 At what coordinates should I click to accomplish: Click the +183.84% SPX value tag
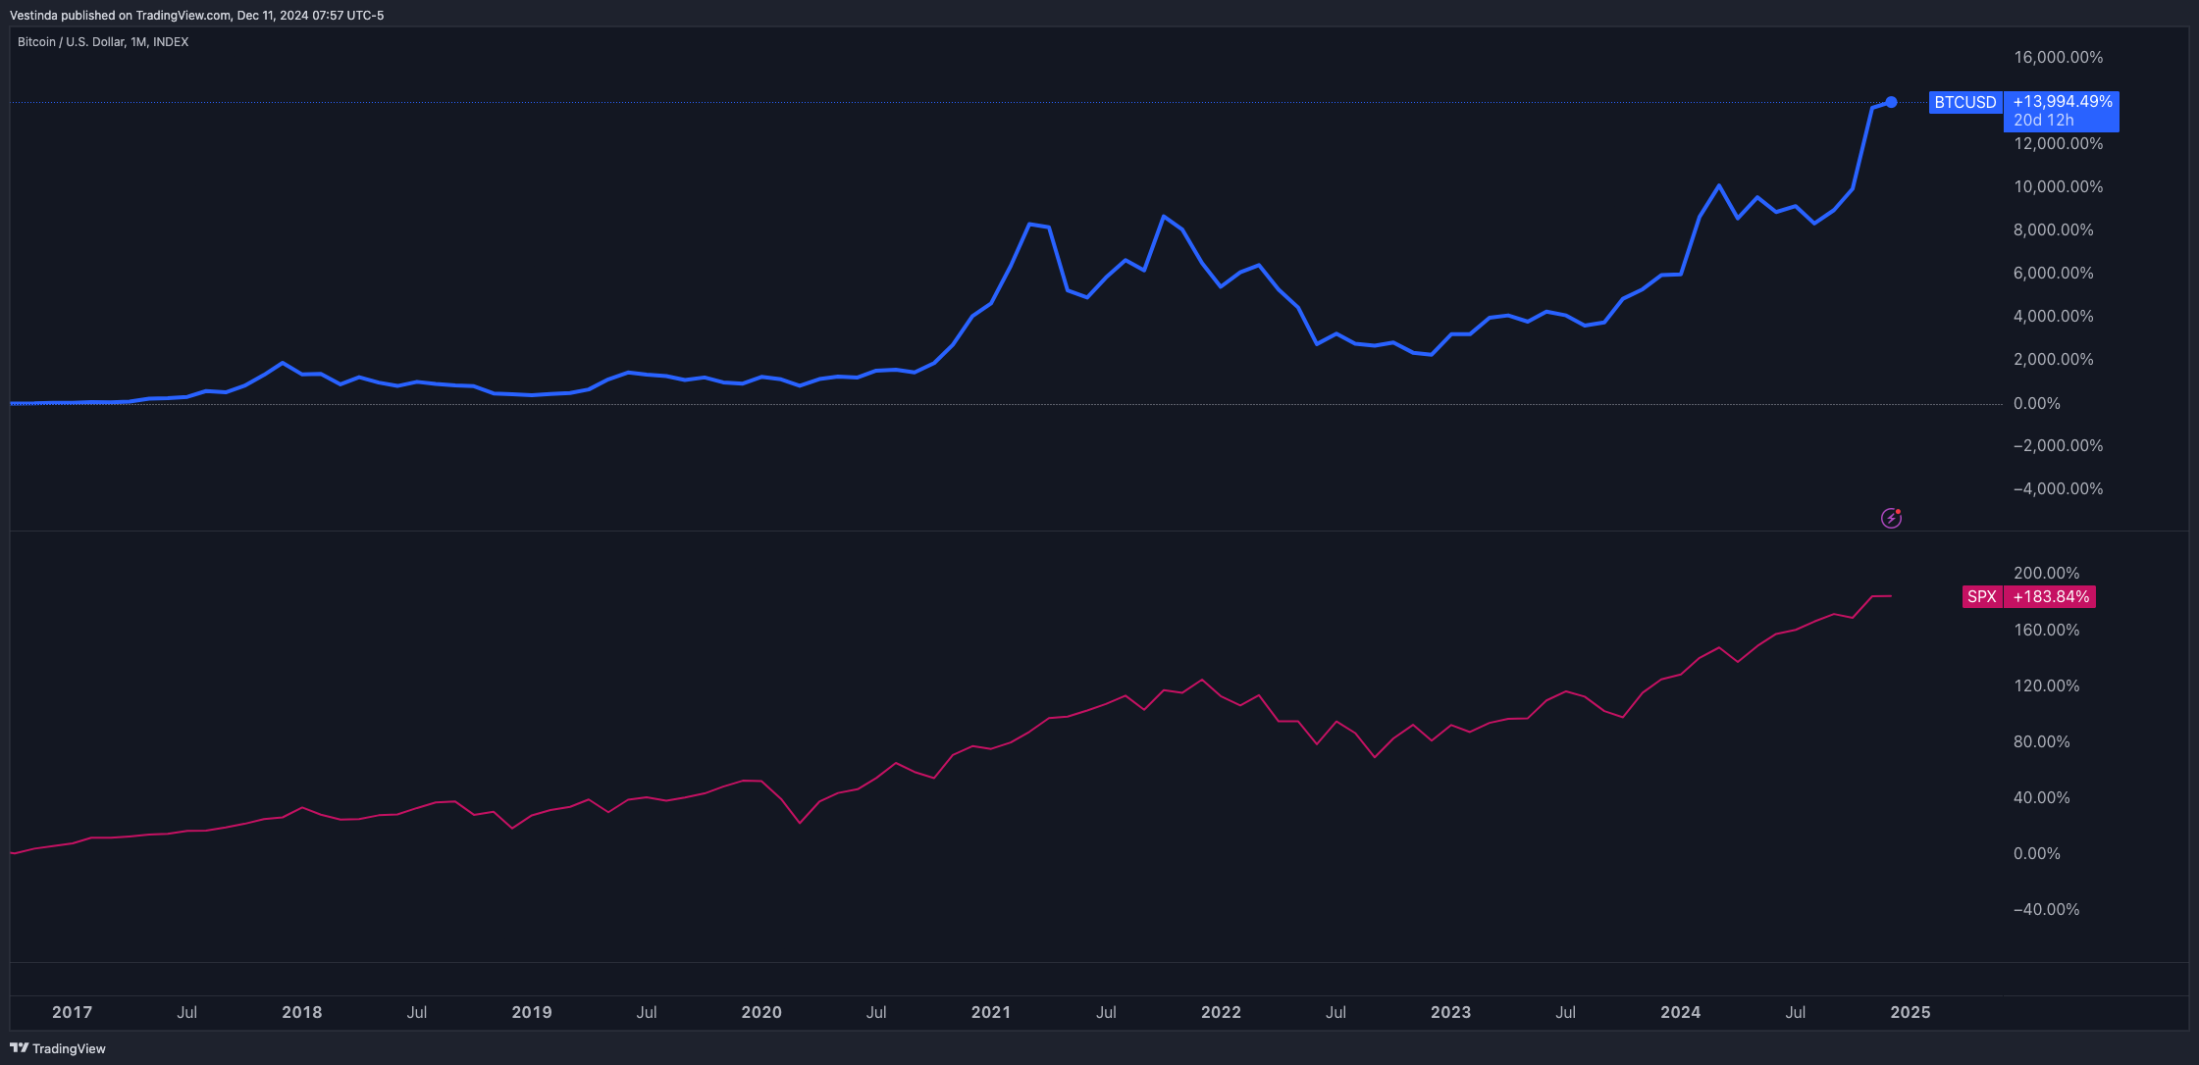tap(2050, 596)
